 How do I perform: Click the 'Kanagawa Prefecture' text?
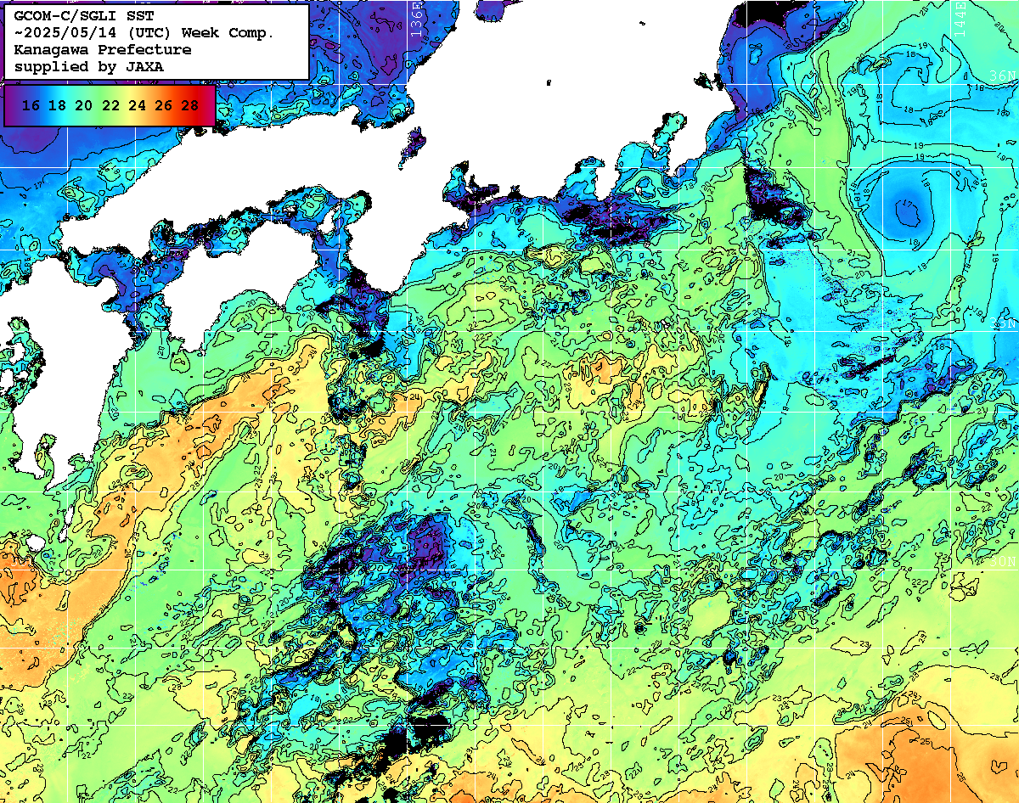click(x=103, y=49)
